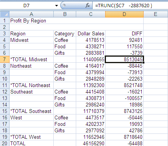This screenshot has height=146, width=168.
Task: Select the *TOTAL Midwest cell
Action: 32,59
